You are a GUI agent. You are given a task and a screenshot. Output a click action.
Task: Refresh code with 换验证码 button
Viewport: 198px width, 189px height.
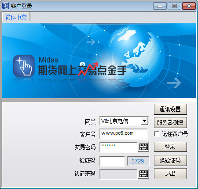coord(170,160)
